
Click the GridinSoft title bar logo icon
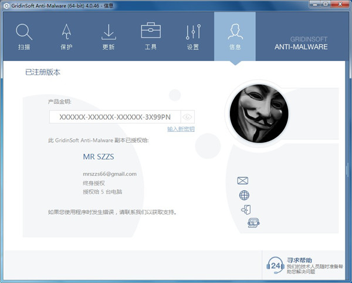6,6
